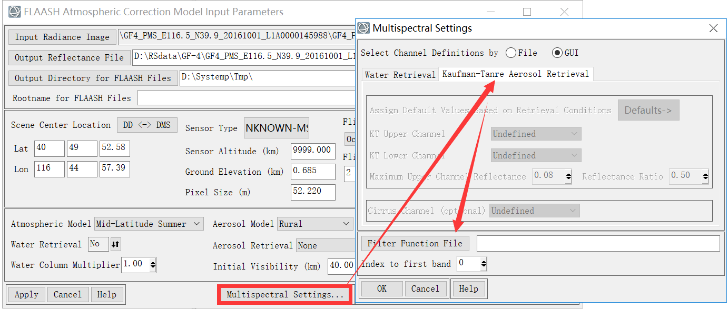Click the Lat minutes field 49

82,148
